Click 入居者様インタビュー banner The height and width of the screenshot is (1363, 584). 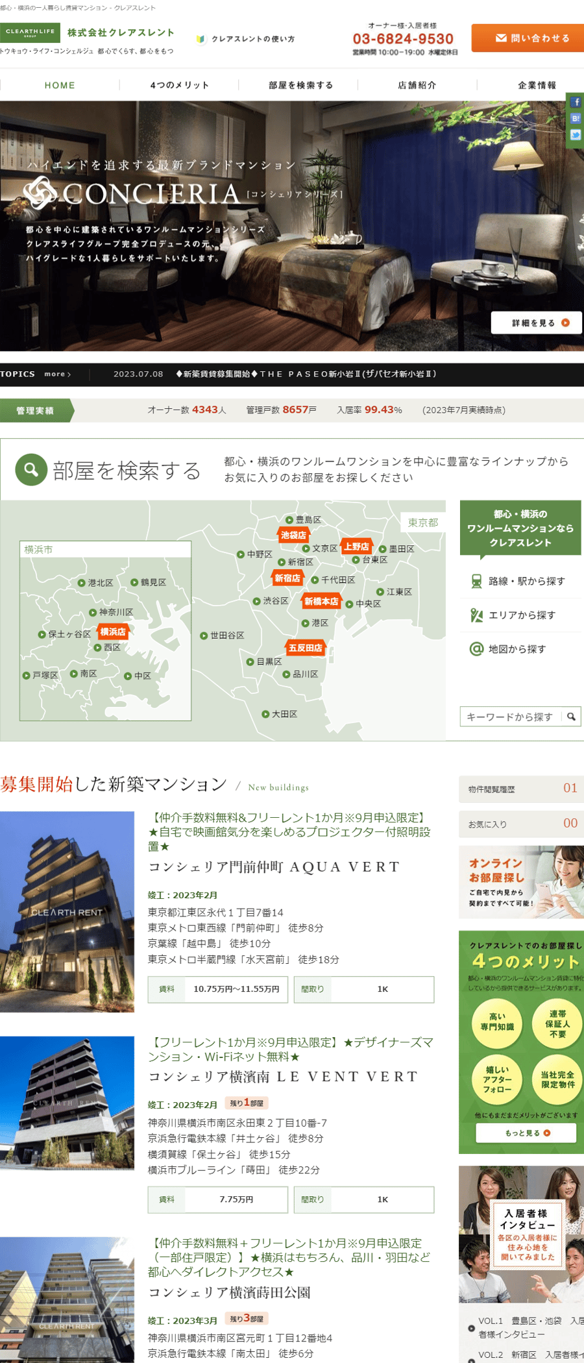(x=521, y=1234)
